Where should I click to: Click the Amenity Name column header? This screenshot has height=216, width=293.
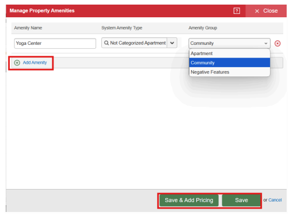(x=28, y=28)
